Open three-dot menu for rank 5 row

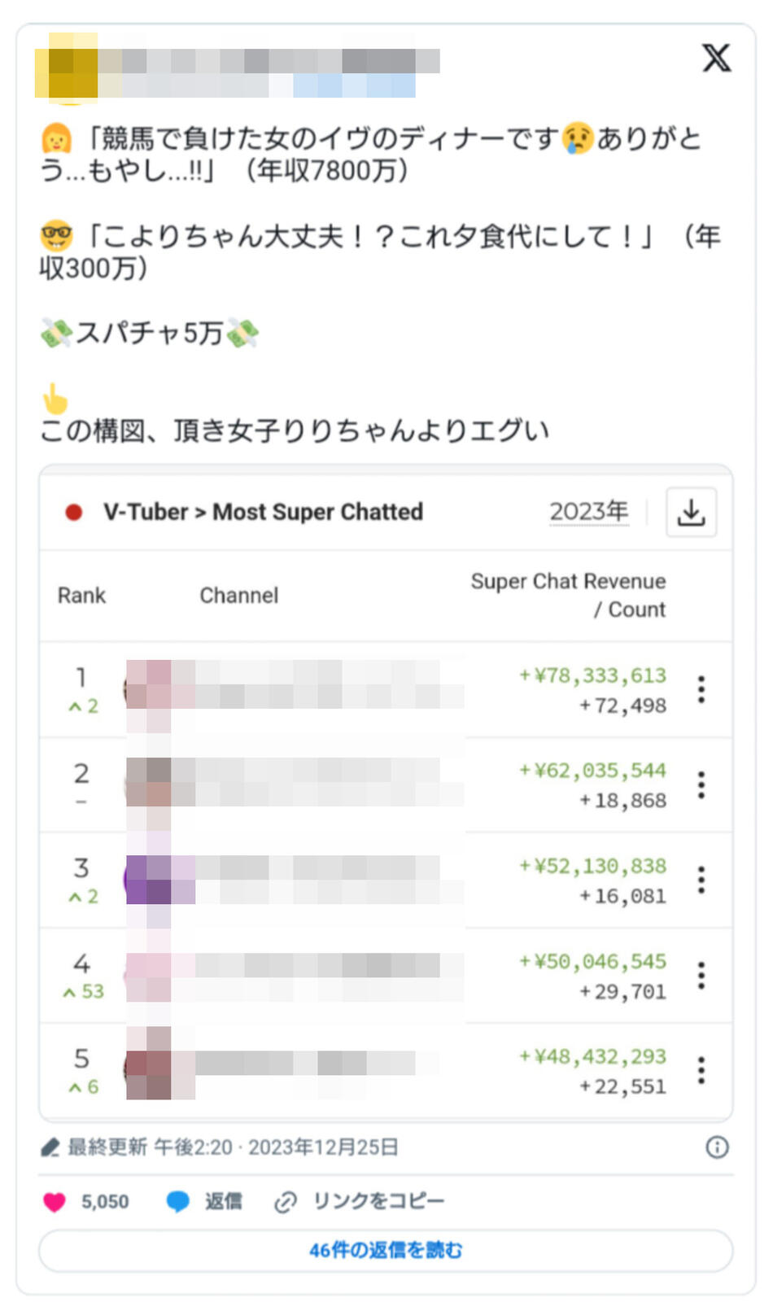click(701, 1071)
